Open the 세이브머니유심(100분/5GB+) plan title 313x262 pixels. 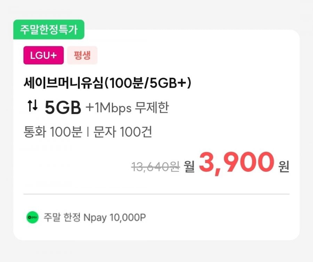click(107, 83)
